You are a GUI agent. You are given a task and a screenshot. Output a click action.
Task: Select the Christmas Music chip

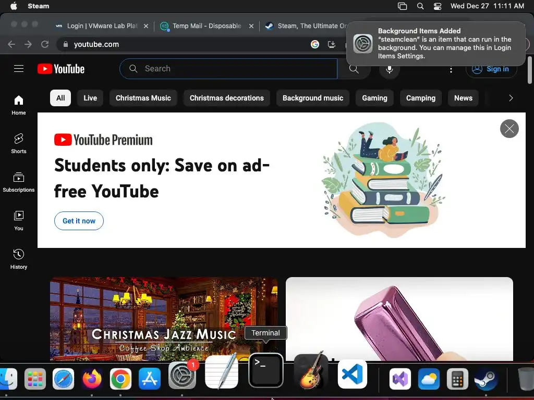pos(143,98)
